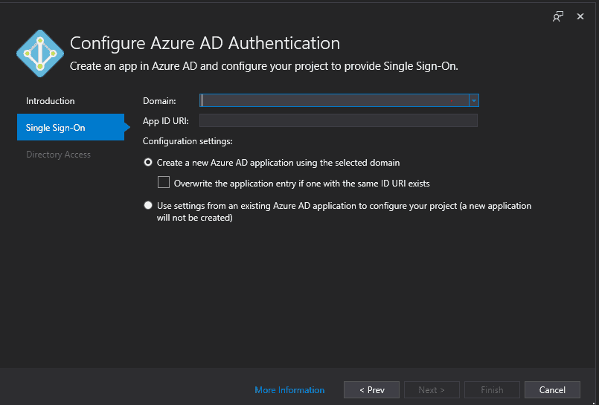Click the App ID URI label

(x=165, y=121)
